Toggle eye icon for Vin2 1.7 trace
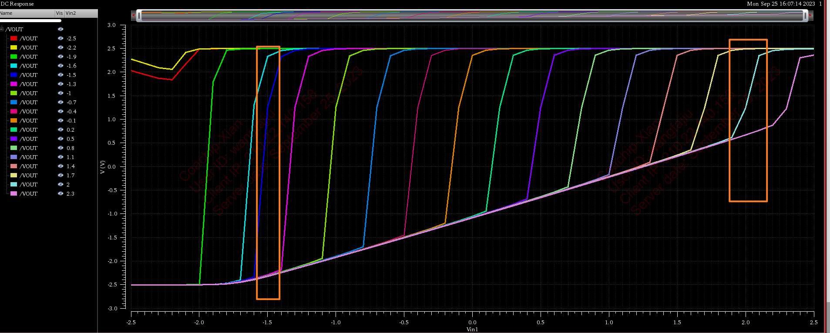Screen dimensions: 830x333 point(60,175)
